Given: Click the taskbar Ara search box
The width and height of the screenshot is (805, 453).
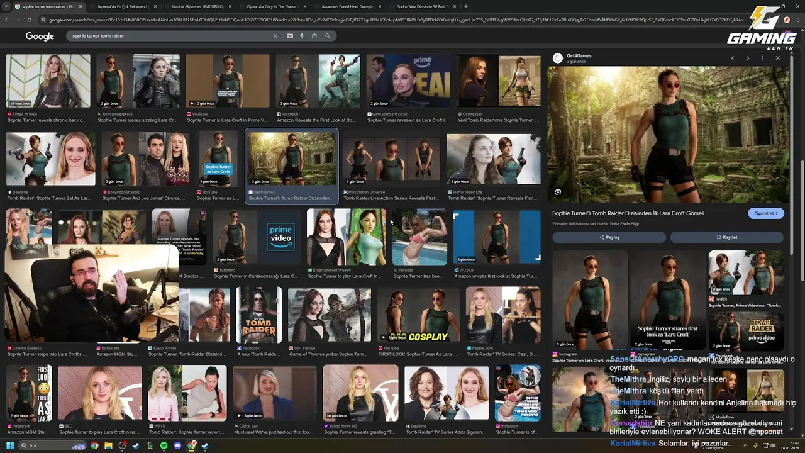Looking at the screenshot, I should [x=53, y=445].
